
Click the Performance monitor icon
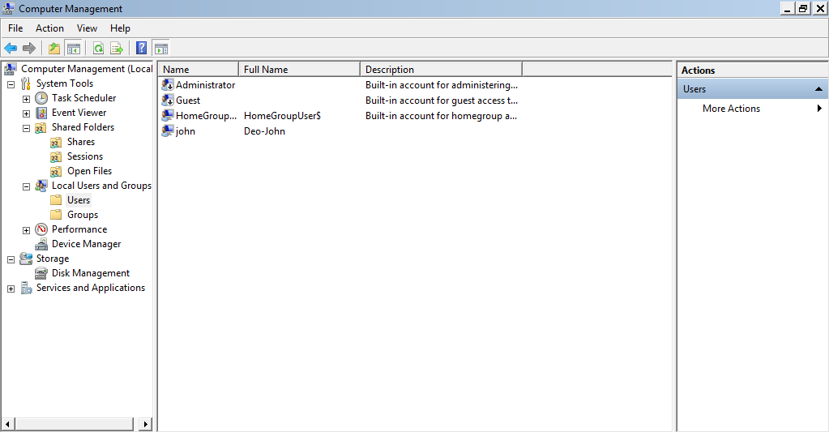[41, 229]
